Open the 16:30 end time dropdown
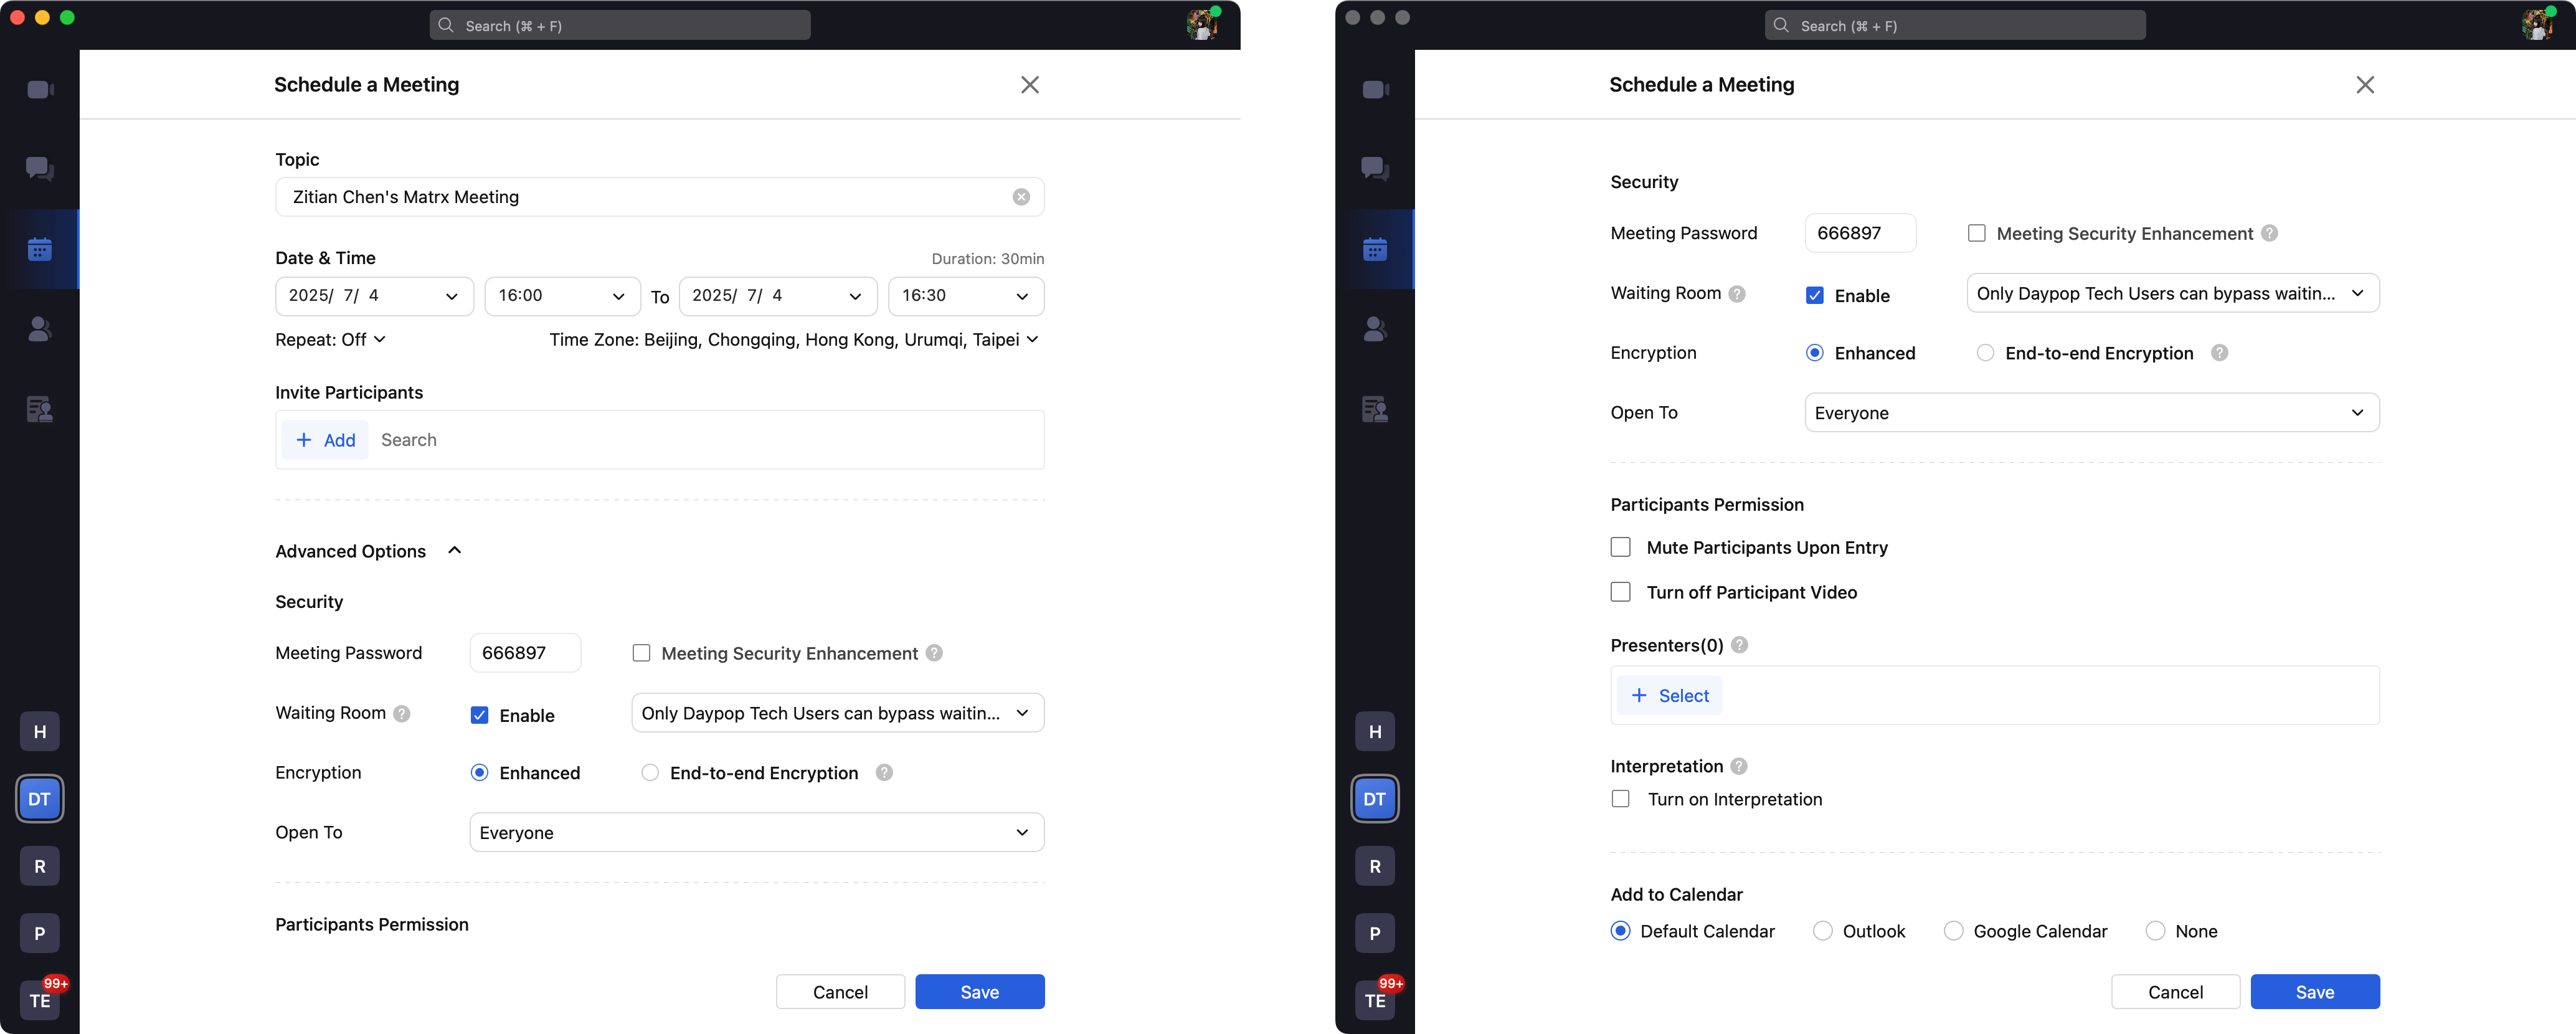Image resolution: width=2576 pixels, height=1034 pixels. [965, 296]
